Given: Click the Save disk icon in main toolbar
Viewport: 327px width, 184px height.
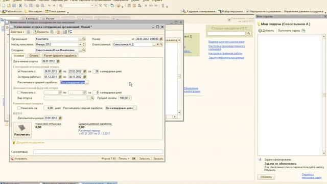Looking at the screenshot, I should coord(14,6).
